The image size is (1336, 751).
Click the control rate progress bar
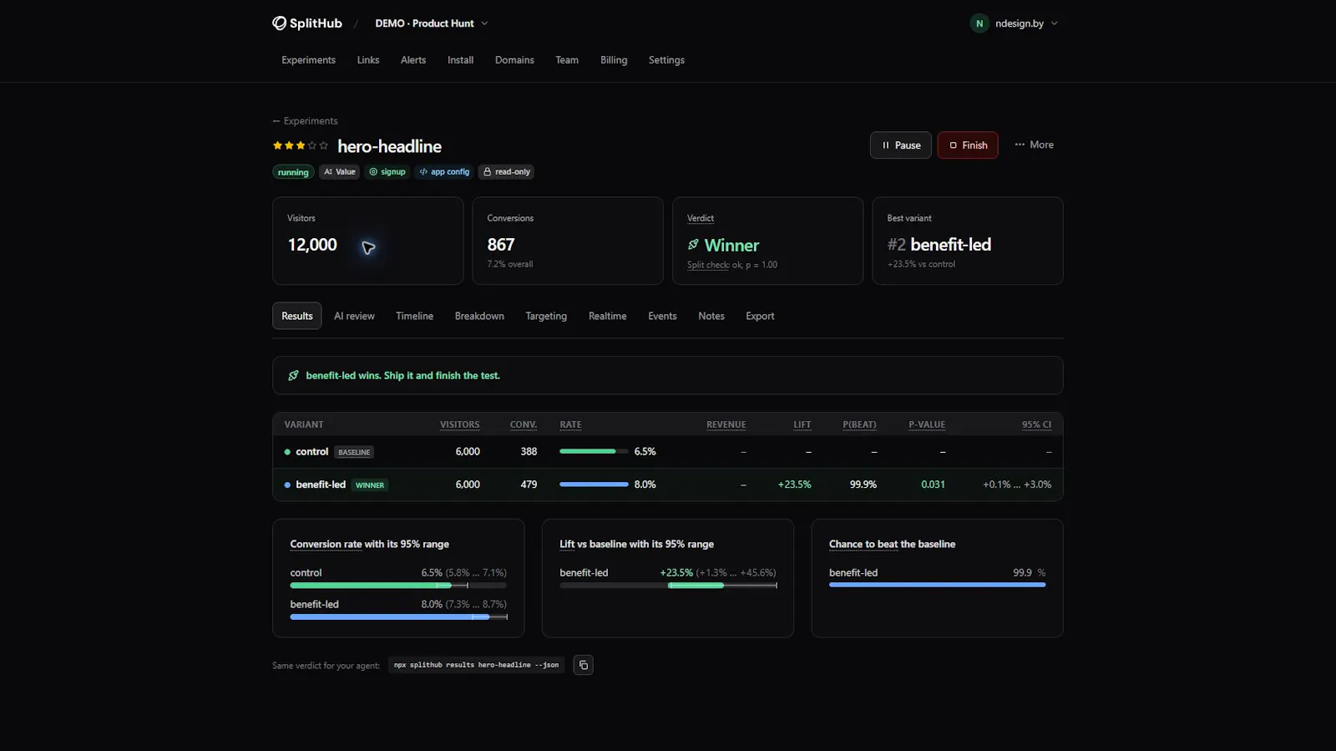[x=594, y=452]
